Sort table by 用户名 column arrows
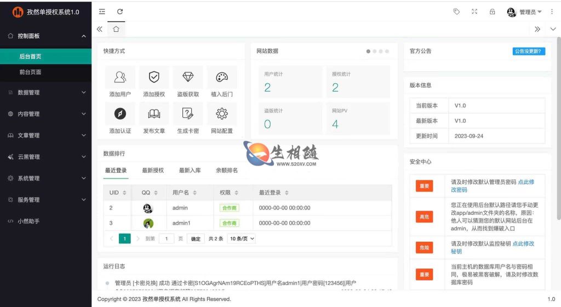This screenshot has height=307, width=561. point(194,192)
